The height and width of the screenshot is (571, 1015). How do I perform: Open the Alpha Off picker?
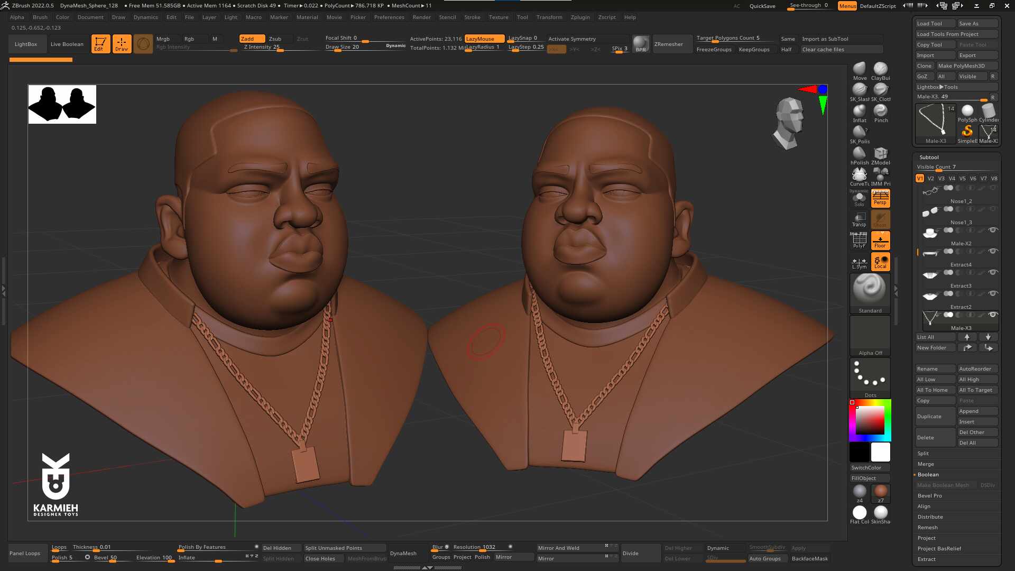point(870,336)
